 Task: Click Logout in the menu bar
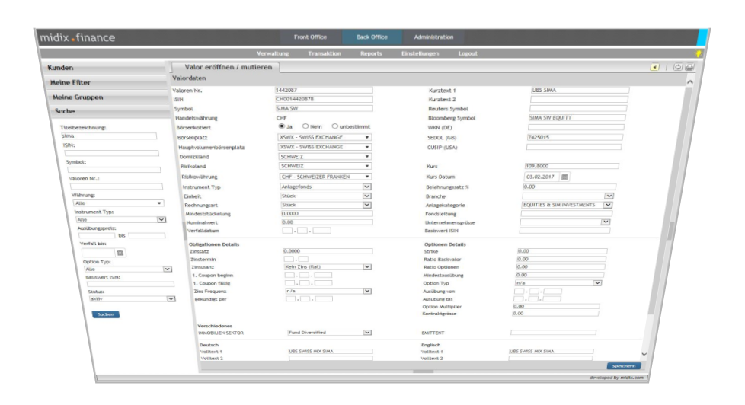(x=468, y=53)
